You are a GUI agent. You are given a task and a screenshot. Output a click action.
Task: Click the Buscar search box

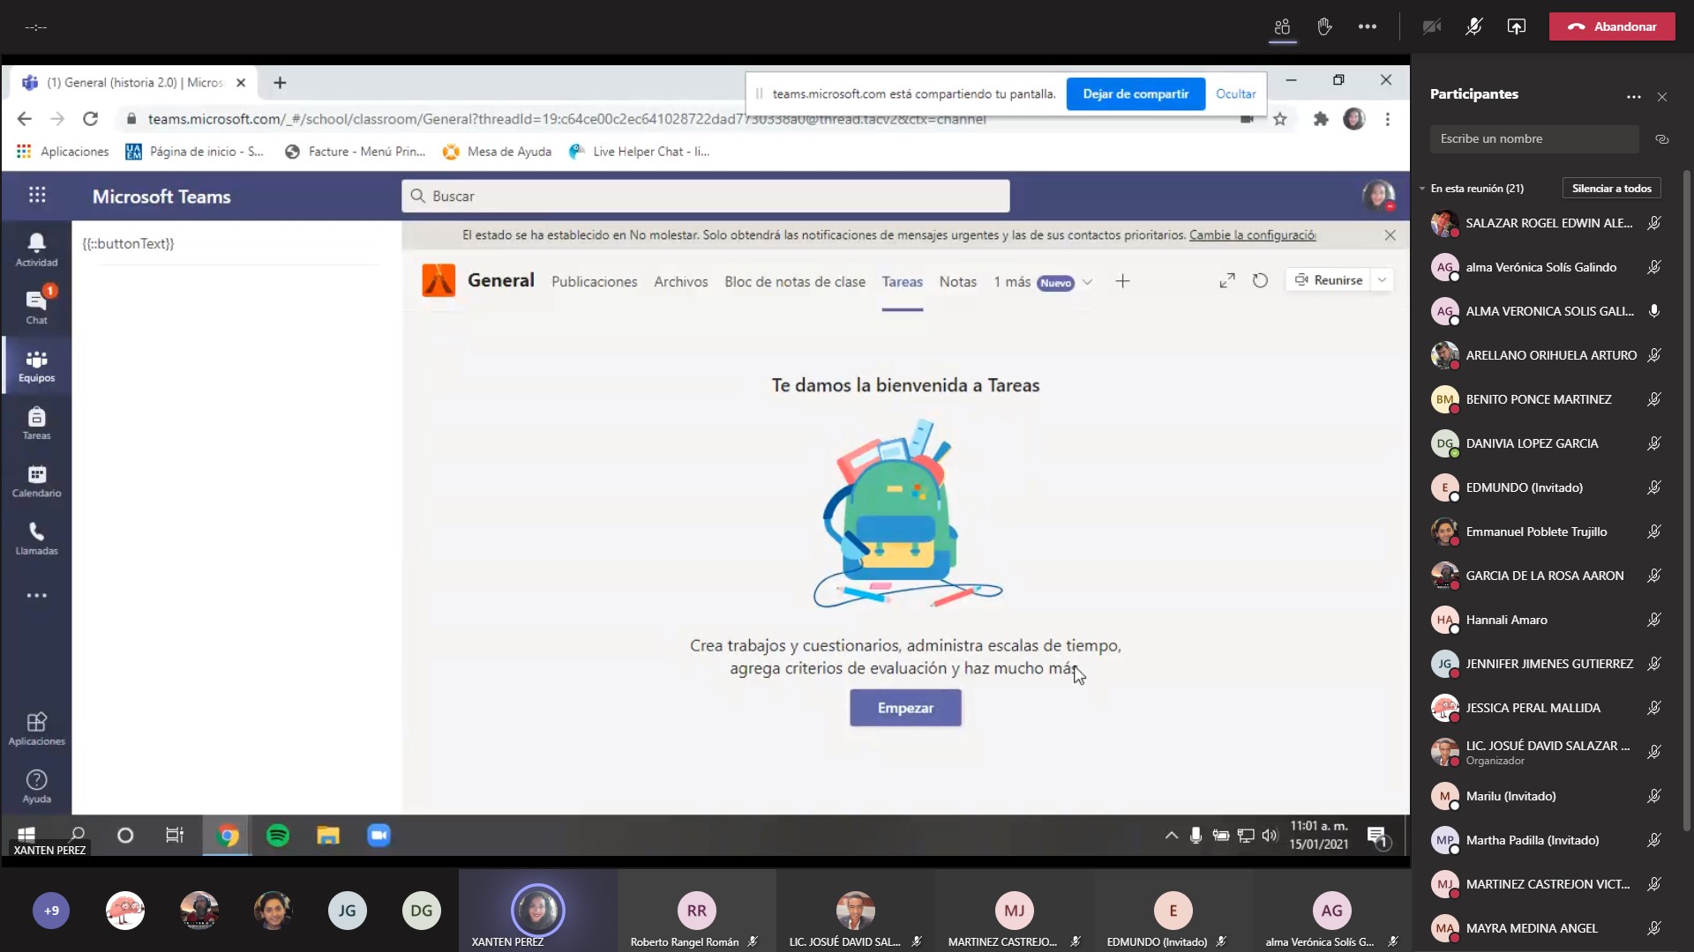[706, 196]
